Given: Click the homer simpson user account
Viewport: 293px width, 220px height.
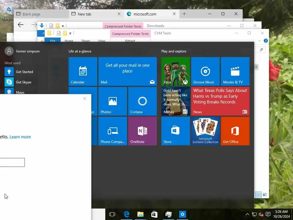Looking at the screenshot, I should [x=22, y=51].
